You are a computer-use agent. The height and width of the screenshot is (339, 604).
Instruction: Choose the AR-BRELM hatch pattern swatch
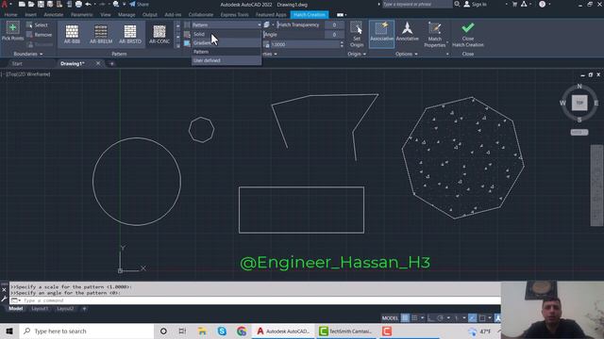pos(101,34)
